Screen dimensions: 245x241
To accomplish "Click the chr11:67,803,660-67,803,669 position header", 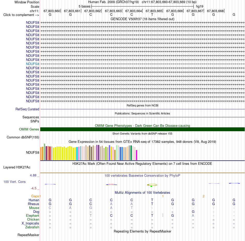I will click(169, 2).
